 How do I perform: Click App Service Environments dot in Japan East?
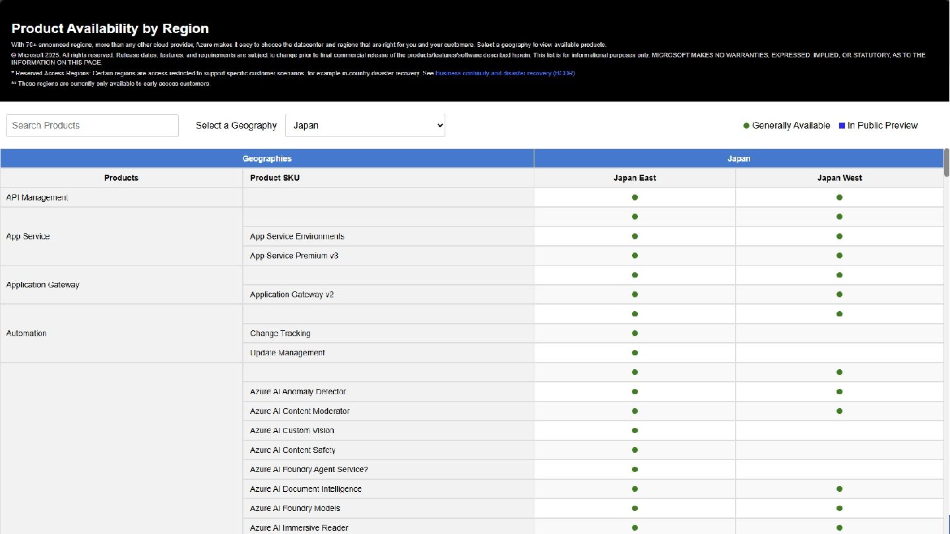(635, 236)
